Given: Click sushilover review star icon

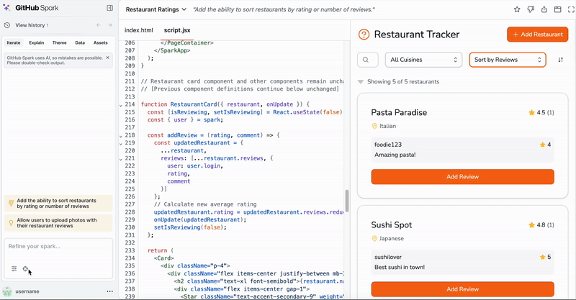Looking at the screenshot, I should (542, 257).
